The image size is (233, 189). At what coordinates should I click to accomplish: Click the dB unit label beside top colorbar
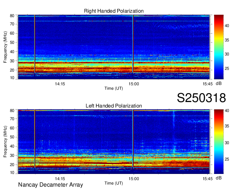[219, 84]
